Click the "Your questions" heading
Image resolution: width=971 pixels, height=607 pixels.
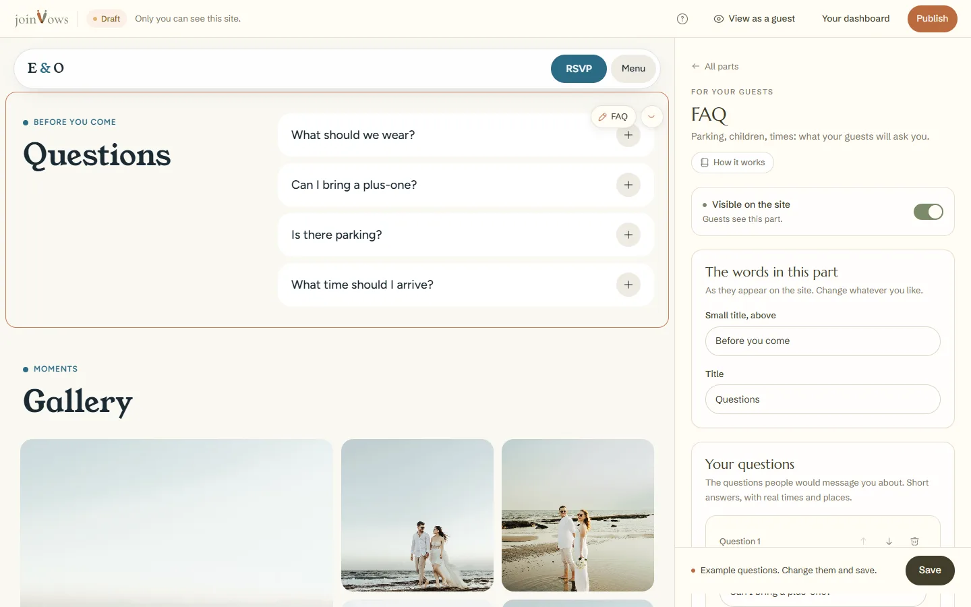[750, 464]
